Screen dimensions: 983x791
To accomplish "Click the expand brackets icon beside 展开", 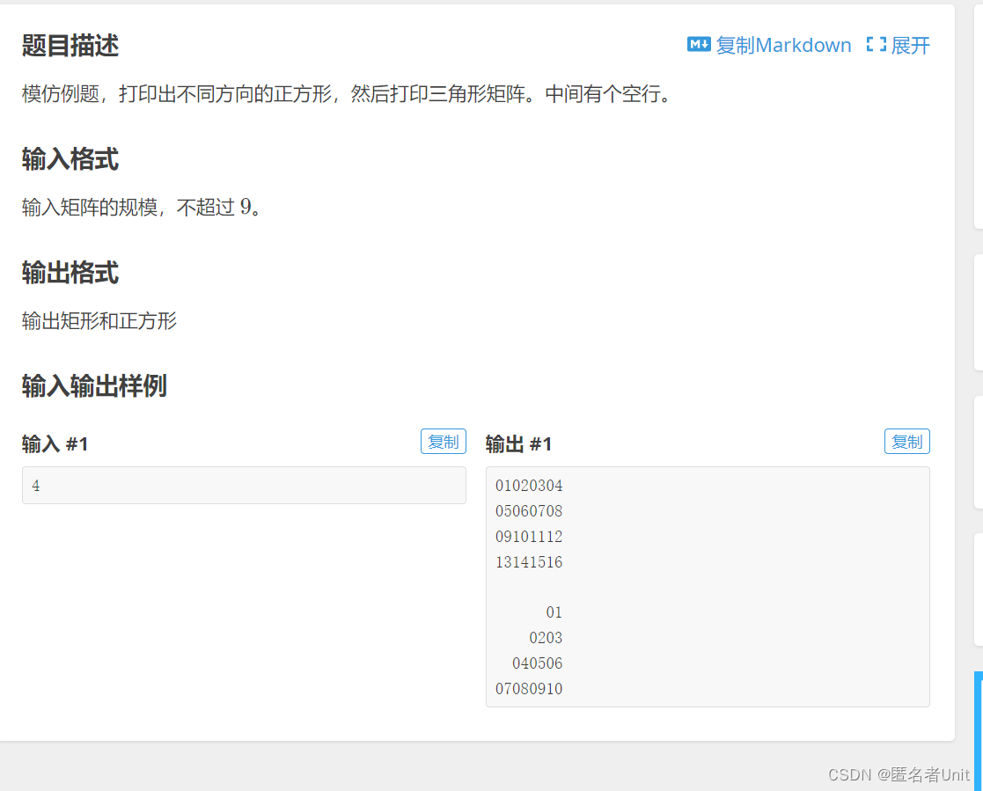I will point(876,45).
